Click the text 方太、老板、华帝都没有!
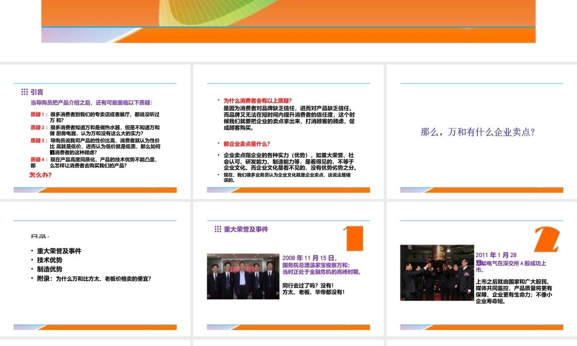The image size is (577, 346). [313, 292]
